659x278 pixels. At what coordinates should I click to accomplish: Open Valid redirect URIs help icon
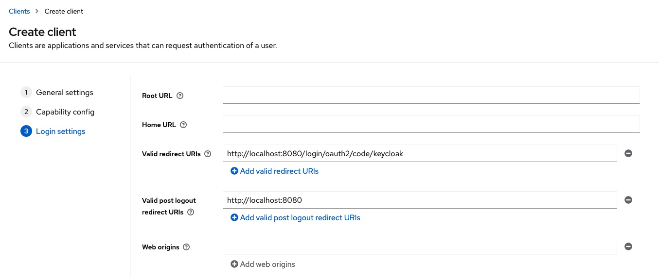click(208, 154)
